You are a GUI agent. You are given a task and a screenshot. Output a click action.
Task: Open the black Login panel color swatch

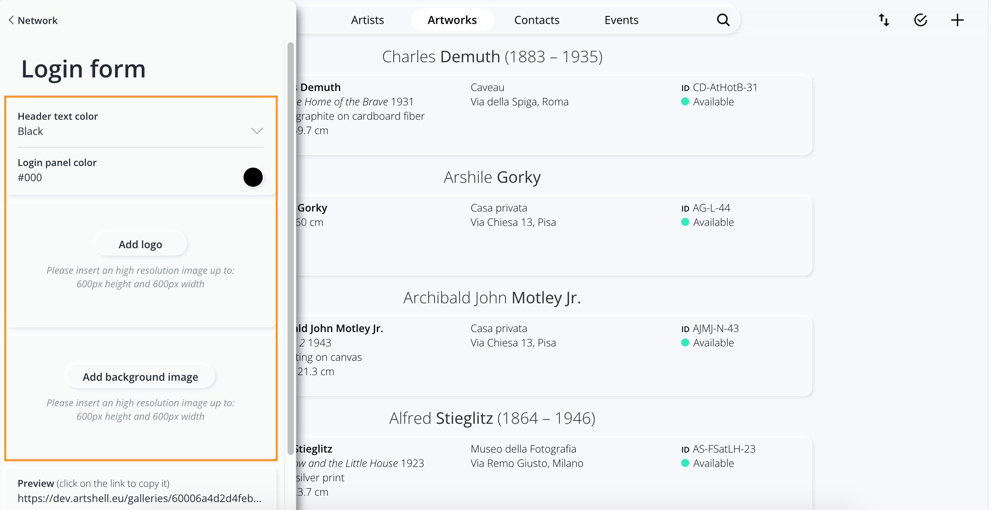click(253, 177)
